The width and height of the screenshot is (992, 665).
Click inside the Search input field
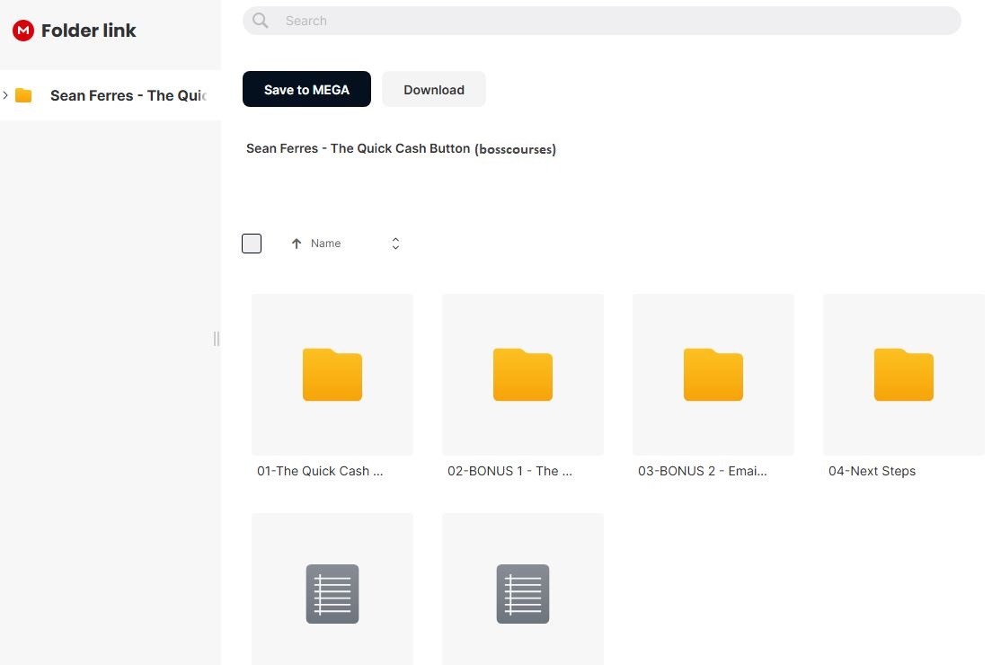(611, 21)
